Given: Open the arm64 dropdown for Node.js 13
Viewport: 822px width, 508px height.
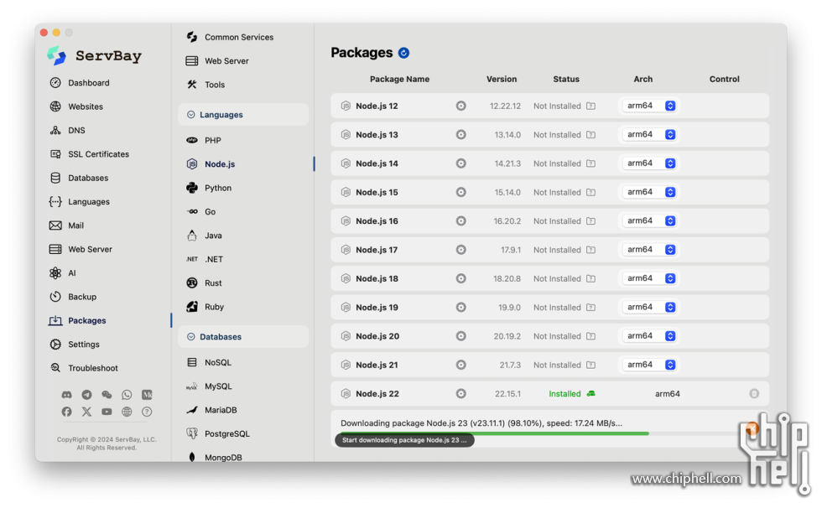Looking at the screenshot, I should click(650, 135).
